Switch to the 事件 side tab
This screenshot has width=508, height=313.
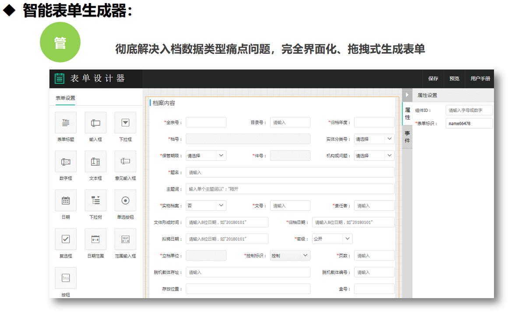407,137
